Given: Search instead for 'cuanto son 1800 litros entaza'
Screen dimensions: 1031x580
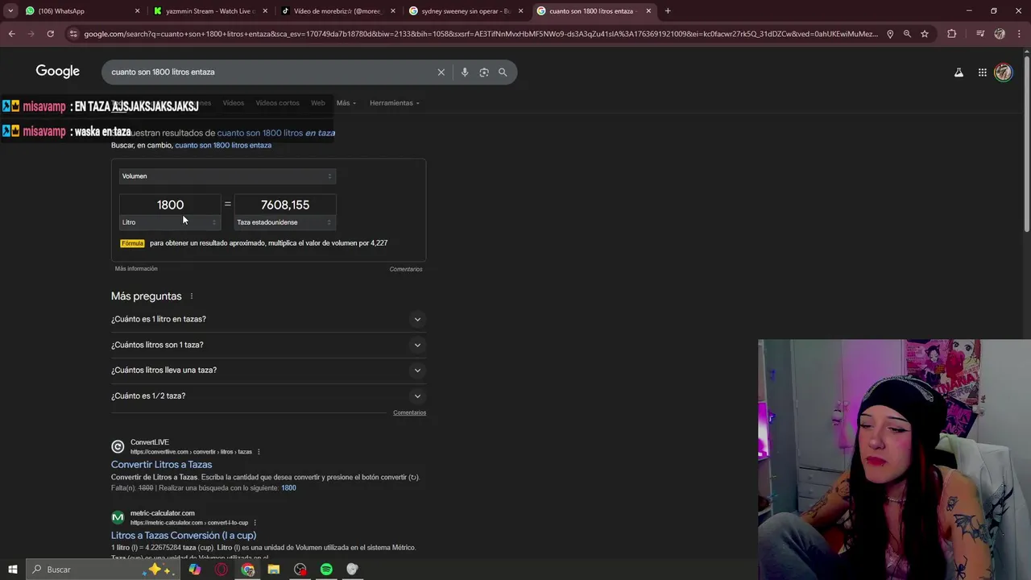Looking at the screenshot, I should coord(223,146).
